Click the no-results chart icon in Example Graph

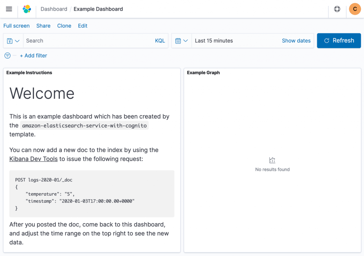pyautogui.click(x=272, y=160)
